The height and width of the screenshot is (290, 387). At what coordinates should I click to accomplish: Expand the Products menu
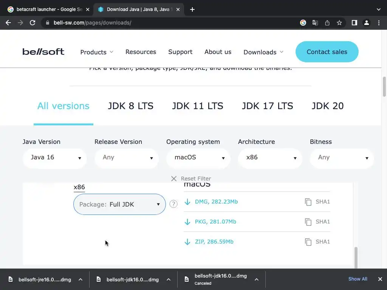point(97,52)
